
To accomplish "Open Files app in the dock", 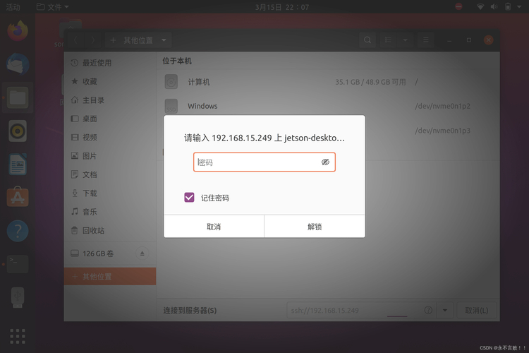I will tap(18, 97).
